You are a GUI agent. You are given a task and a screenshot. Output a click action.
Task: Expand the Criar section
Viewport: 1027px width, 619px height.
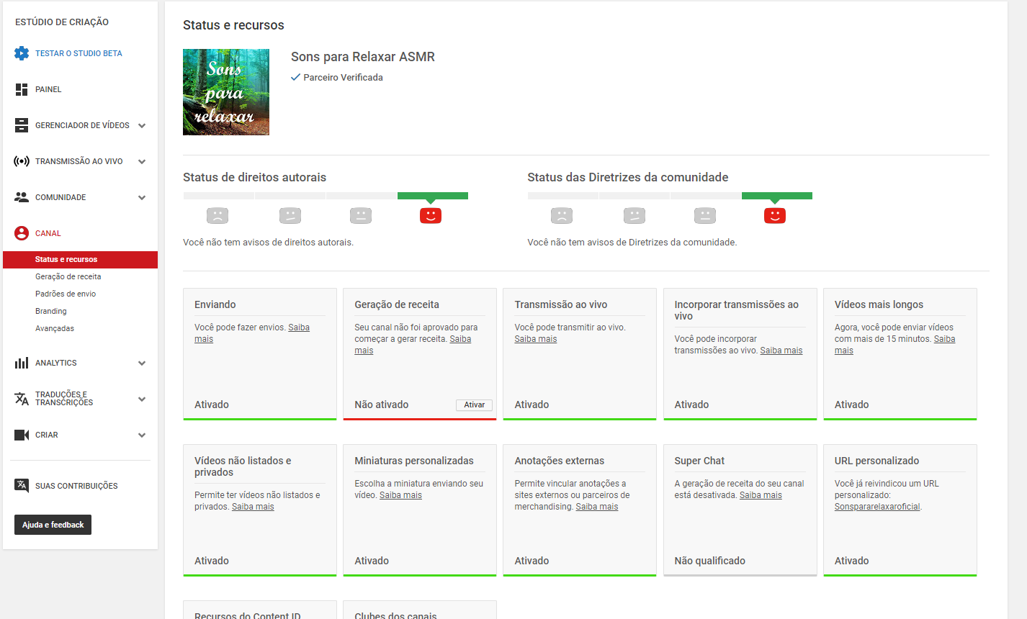[x=142, y=435]
